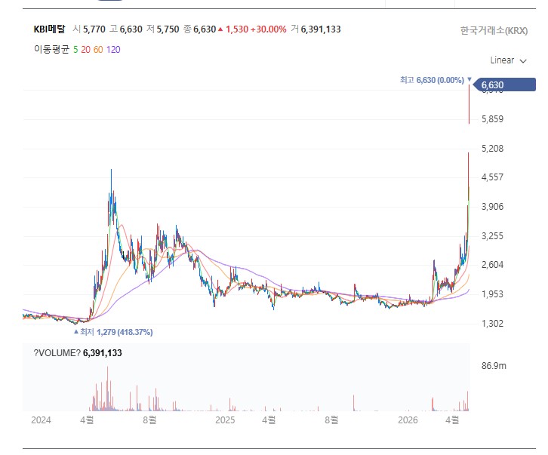Click the 4,557 price axis label
Image resolution: width=548 pixels, height=455 pixels.
[492, 177]
